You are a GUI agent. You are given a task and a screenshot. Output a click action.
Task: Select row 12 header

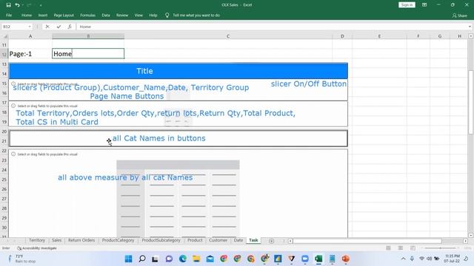[x=4, y=54]
